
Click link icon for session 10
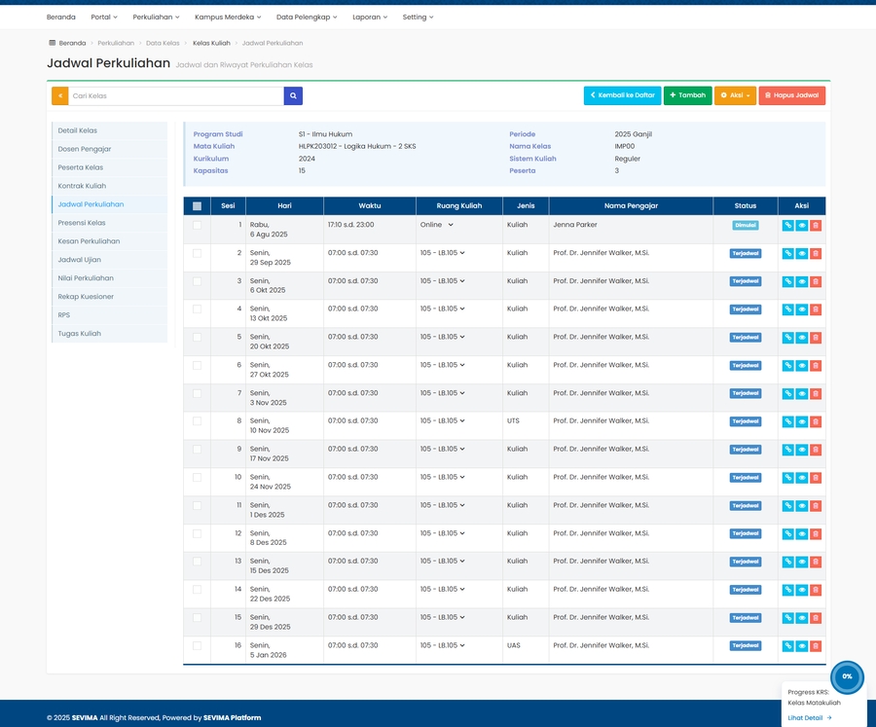(x=787, y=478)
